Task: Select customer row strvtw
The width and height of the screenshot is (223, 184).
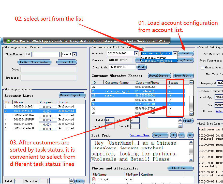Action: [x=138, y=95]
